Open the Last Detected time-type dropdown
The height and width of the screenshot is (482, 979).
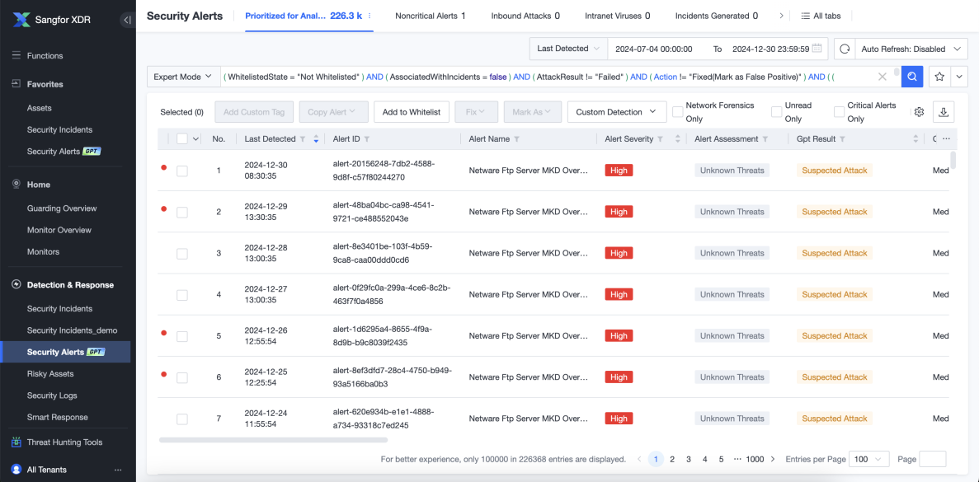point(568,49)
